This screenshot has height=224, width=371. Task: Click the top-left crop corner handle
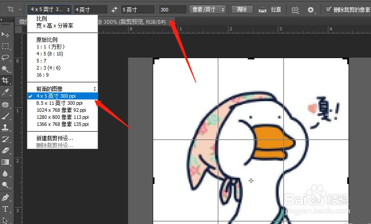(x=156, y=61)
